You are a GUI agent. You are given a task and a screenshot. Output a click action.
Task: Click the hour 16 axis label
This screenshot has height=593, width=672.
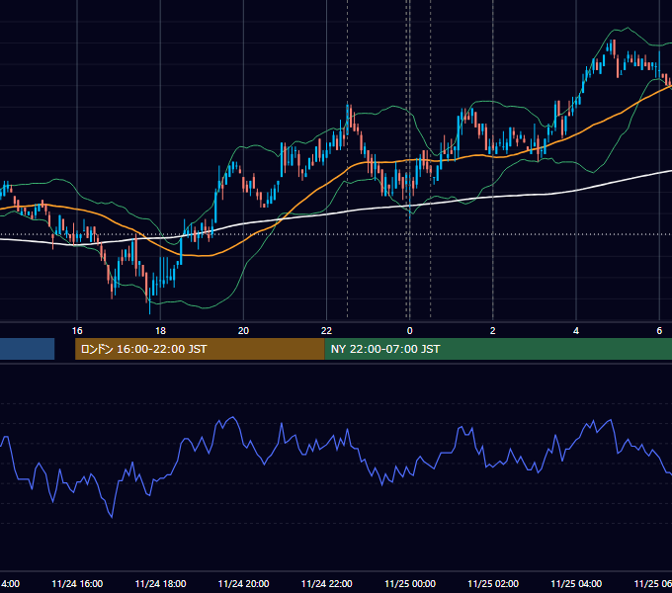click(x=77, y=330)
